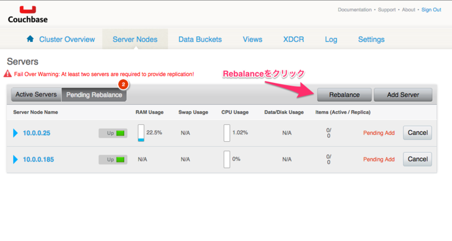The width and height of the screenshot is (452, 241).
Task: Click the Items (Active / Replica) column header
Action: pos(343,112)
